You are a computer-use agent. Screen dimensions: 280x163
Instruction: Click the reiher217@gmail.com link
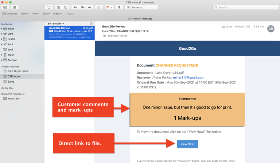188,77
